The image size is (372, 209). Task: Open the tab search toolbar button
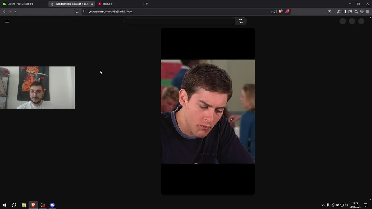coord(329,12)
